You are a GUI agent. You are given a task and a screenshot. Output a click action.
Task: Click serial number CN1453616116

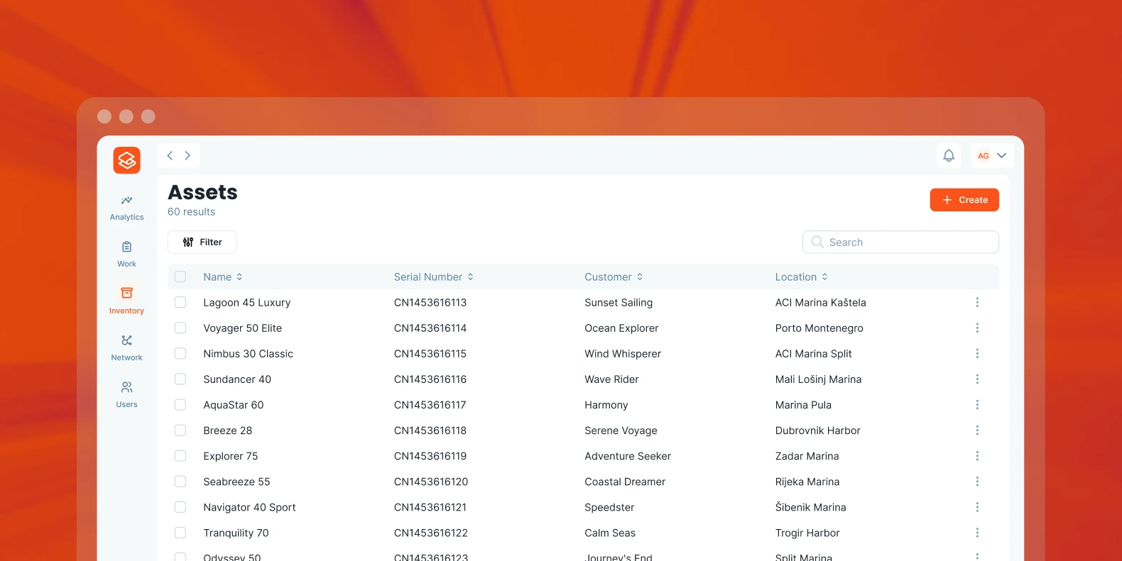pyautogui.click(x=430, y=379)
